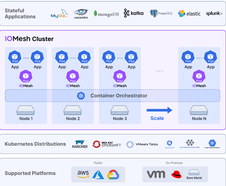The width and height of the screenshot is (226, 186).
Task: Click the purple IOMesh pod above Node 3
Action: tap(120, 76)
